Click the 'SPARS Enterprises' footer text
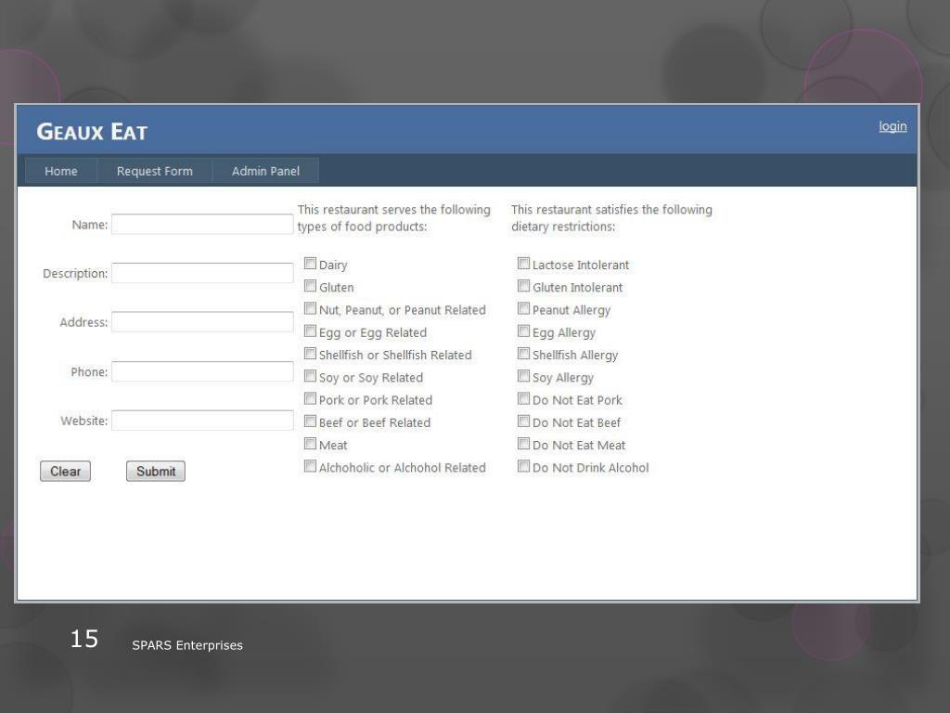 coord(187,645)
